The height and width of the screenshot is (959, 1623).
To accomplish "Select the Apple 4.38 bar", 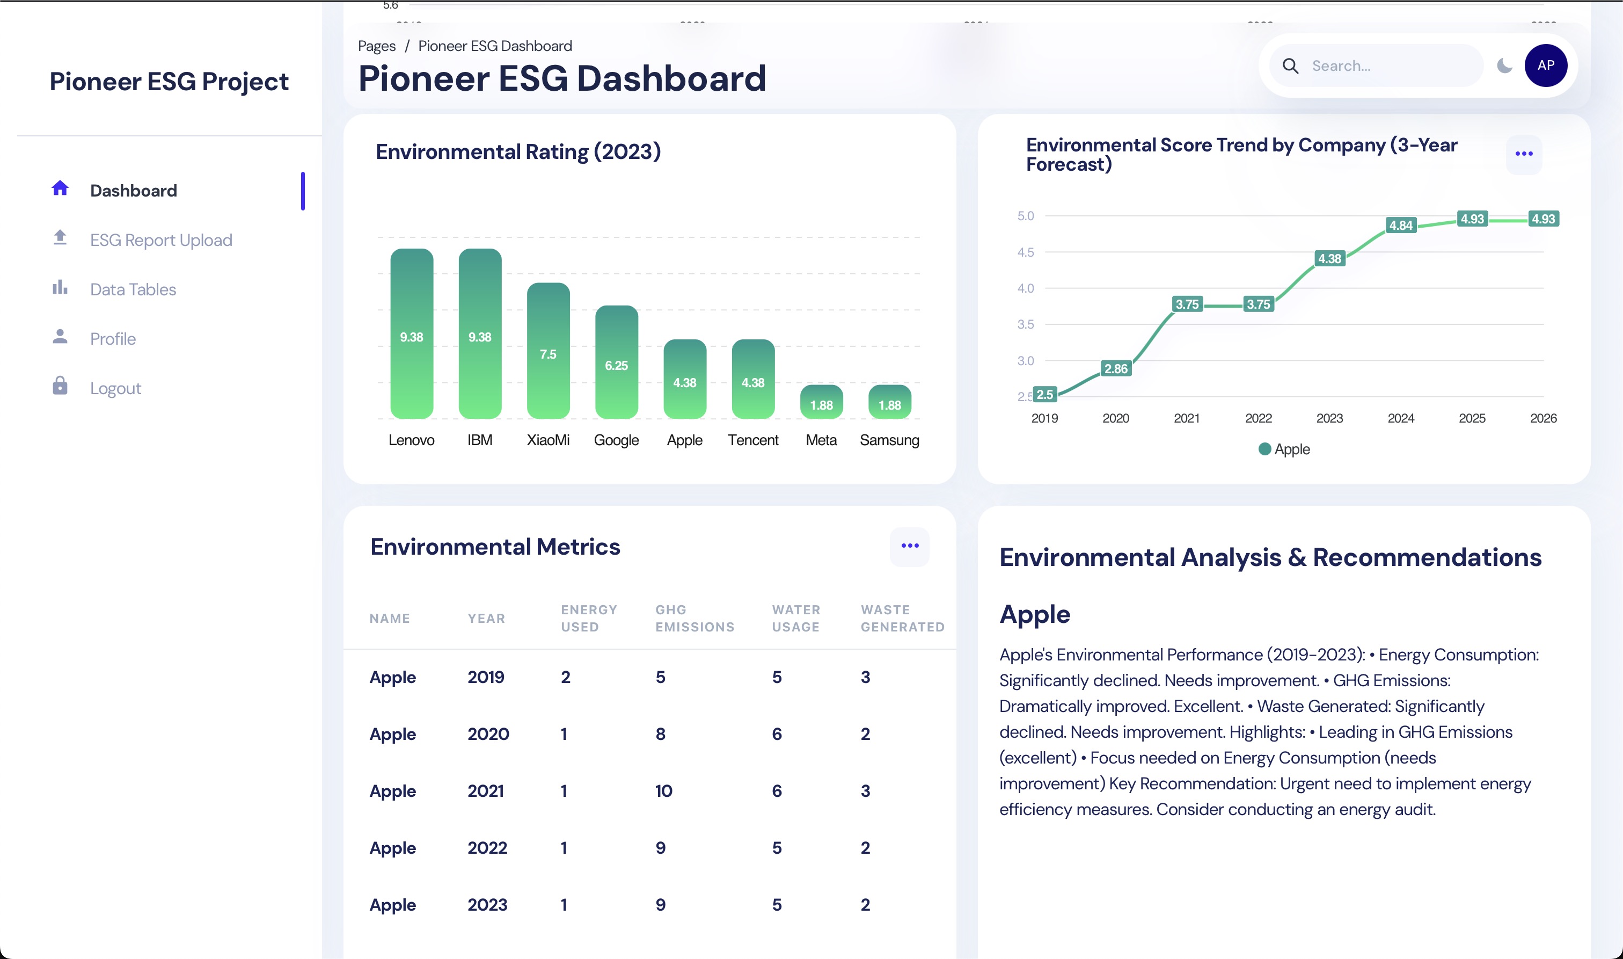I will pos(685,379).
